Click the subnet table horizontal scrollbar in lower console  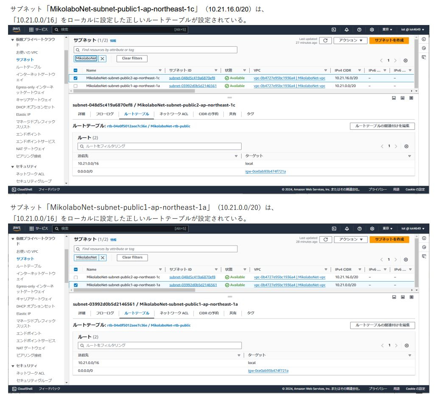point(134,290)
